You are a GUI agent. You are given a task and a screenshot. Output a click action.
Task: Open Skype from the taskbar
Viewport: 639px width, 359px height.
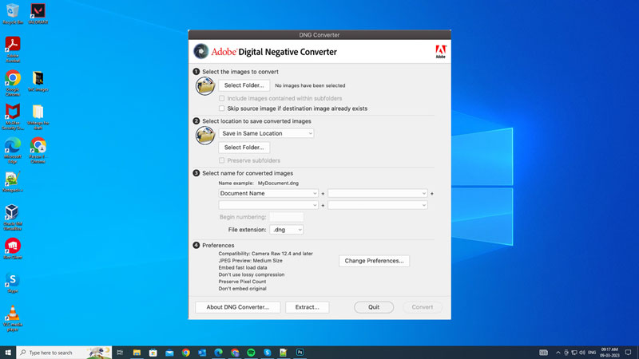pos(268,353)
